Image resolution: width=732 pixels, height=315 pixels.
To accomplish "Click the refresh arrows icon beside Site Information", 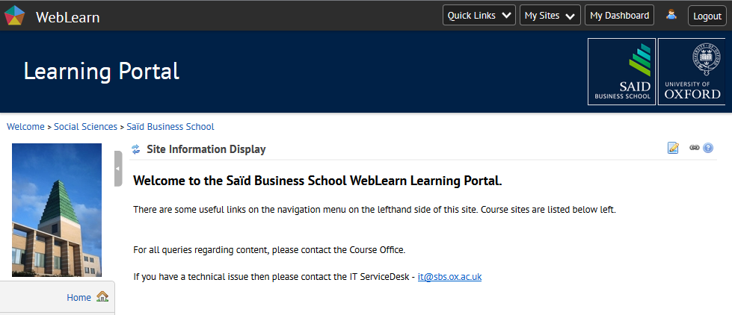I will [x=135, y=149].
